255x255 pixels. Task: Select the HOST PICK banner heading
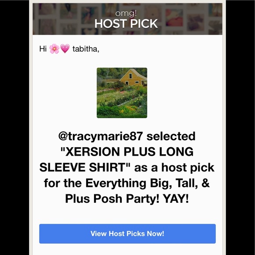click(126, 24)
